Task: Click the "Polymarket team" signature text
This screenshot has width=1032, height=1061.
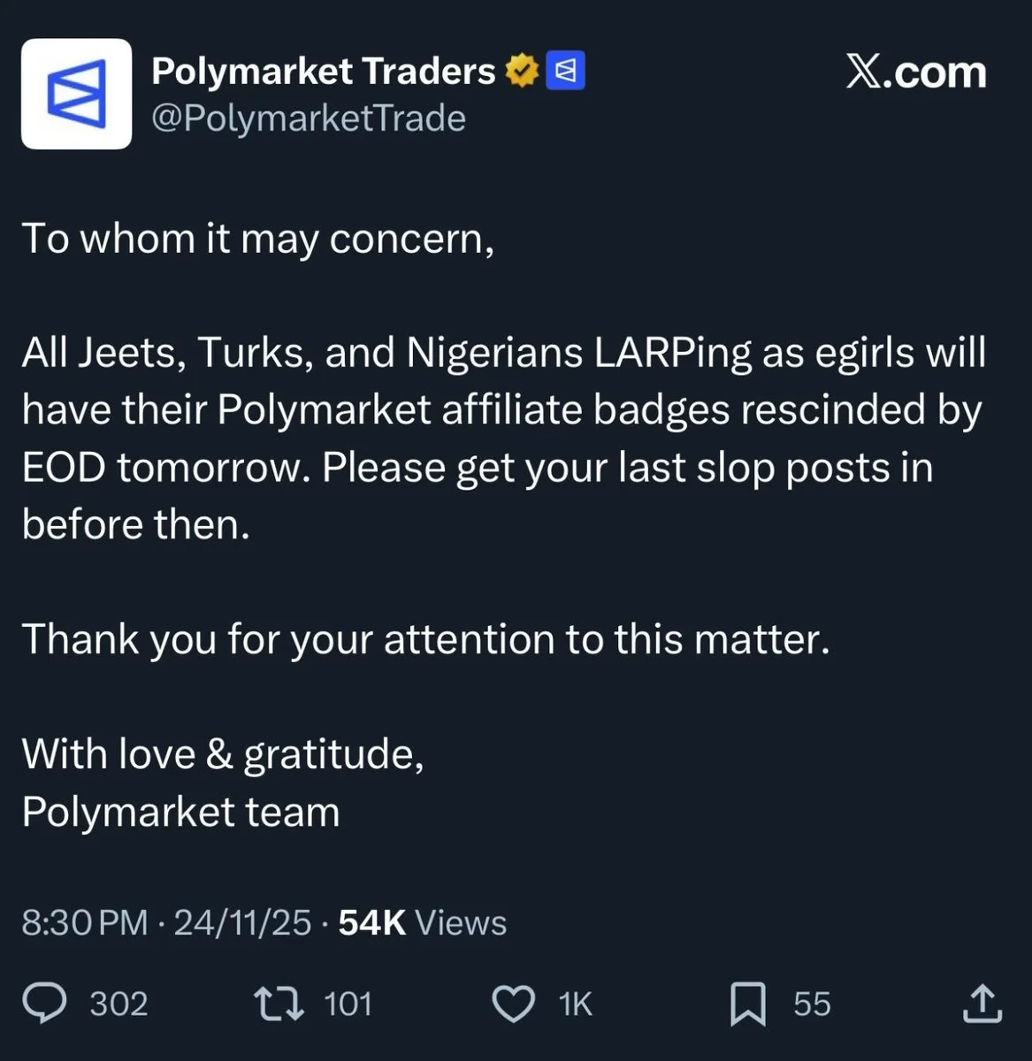Action: [x=180, y=812]
